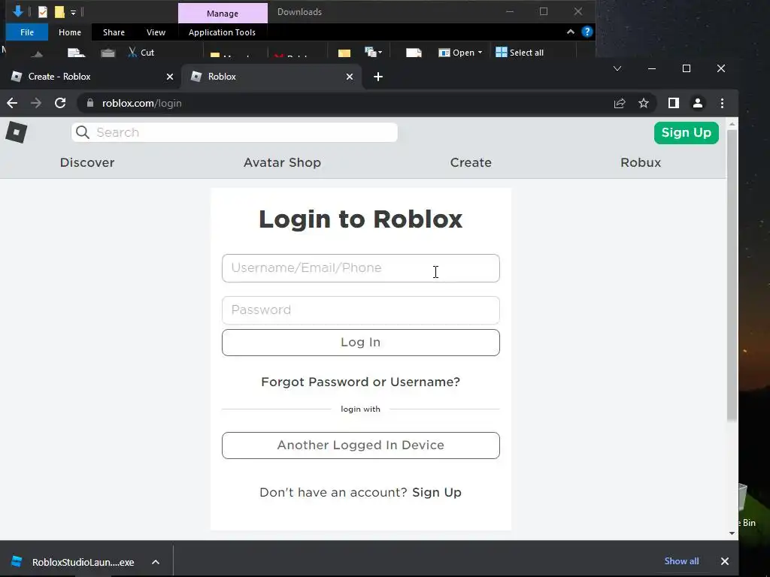Click the properties checkmark icon in the Explorer title bar

[43, 12]
